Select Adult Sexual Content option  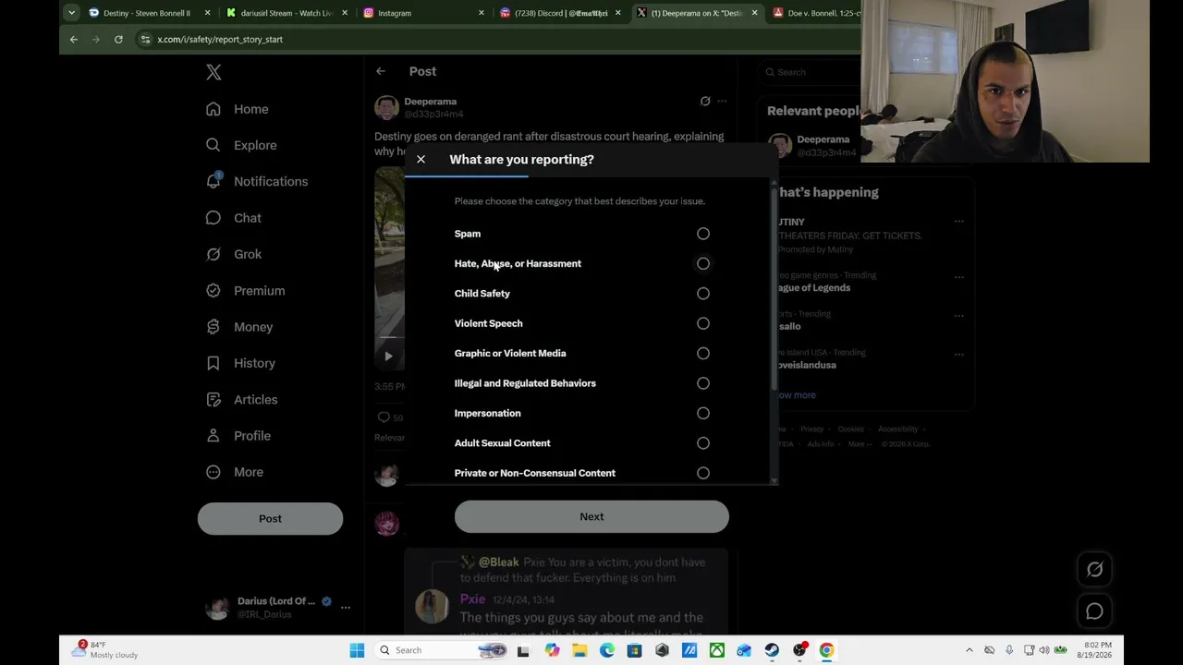tap(703, 443)
